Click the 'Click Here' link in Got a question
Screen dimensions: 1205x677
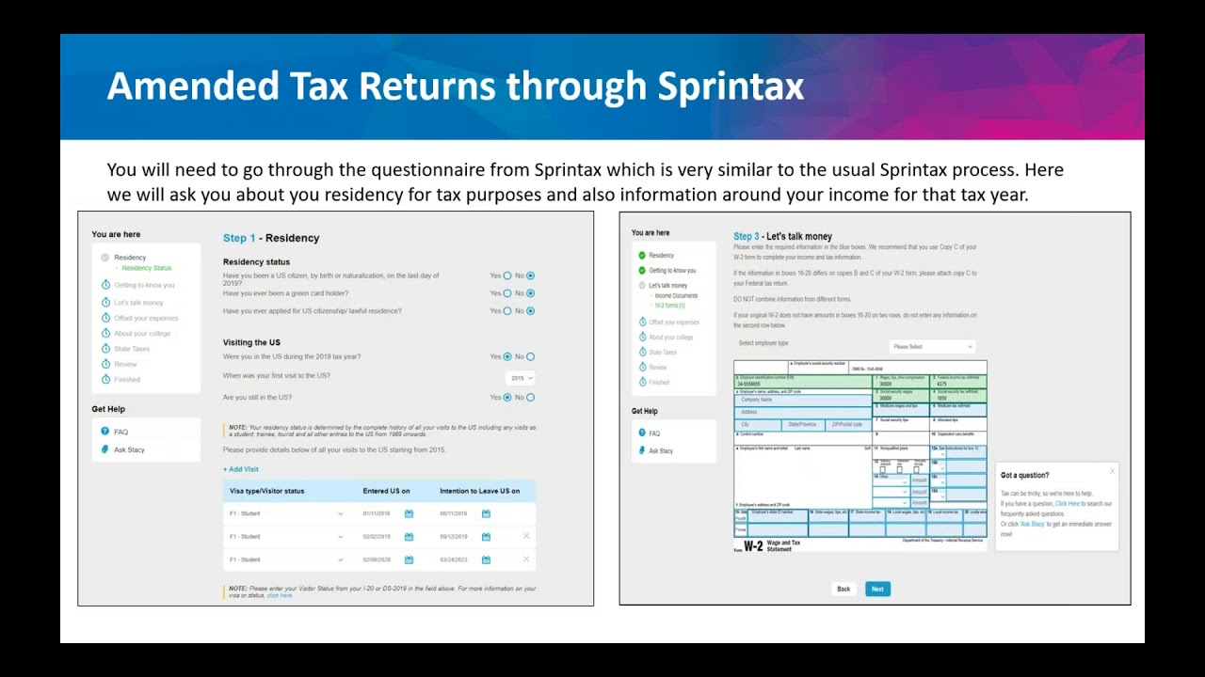click(x=1068, y=504)
